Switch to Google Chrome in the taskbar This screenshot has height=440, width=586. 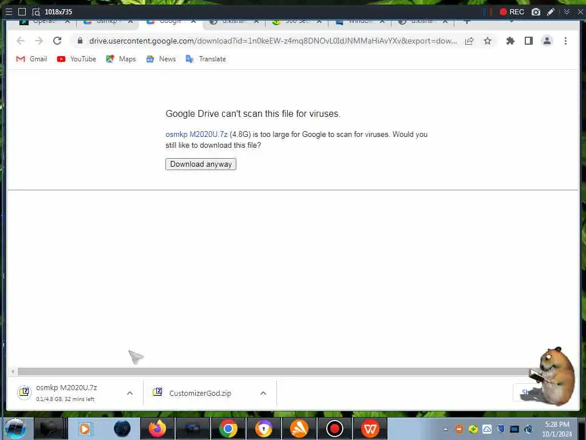228,429
